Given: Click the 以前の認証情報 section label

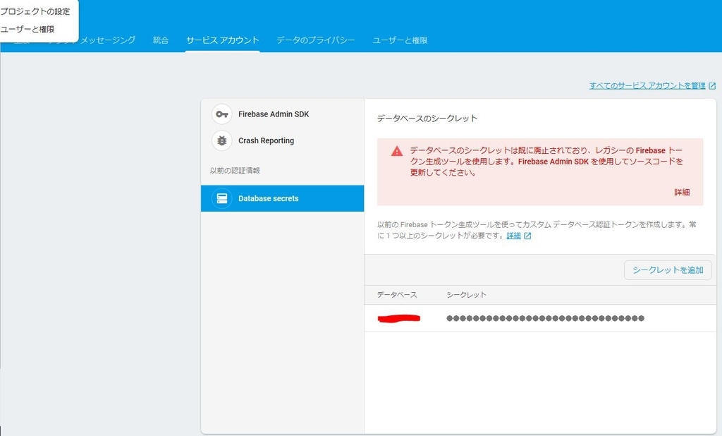Looking at the screenshot, I should point(235,171).
